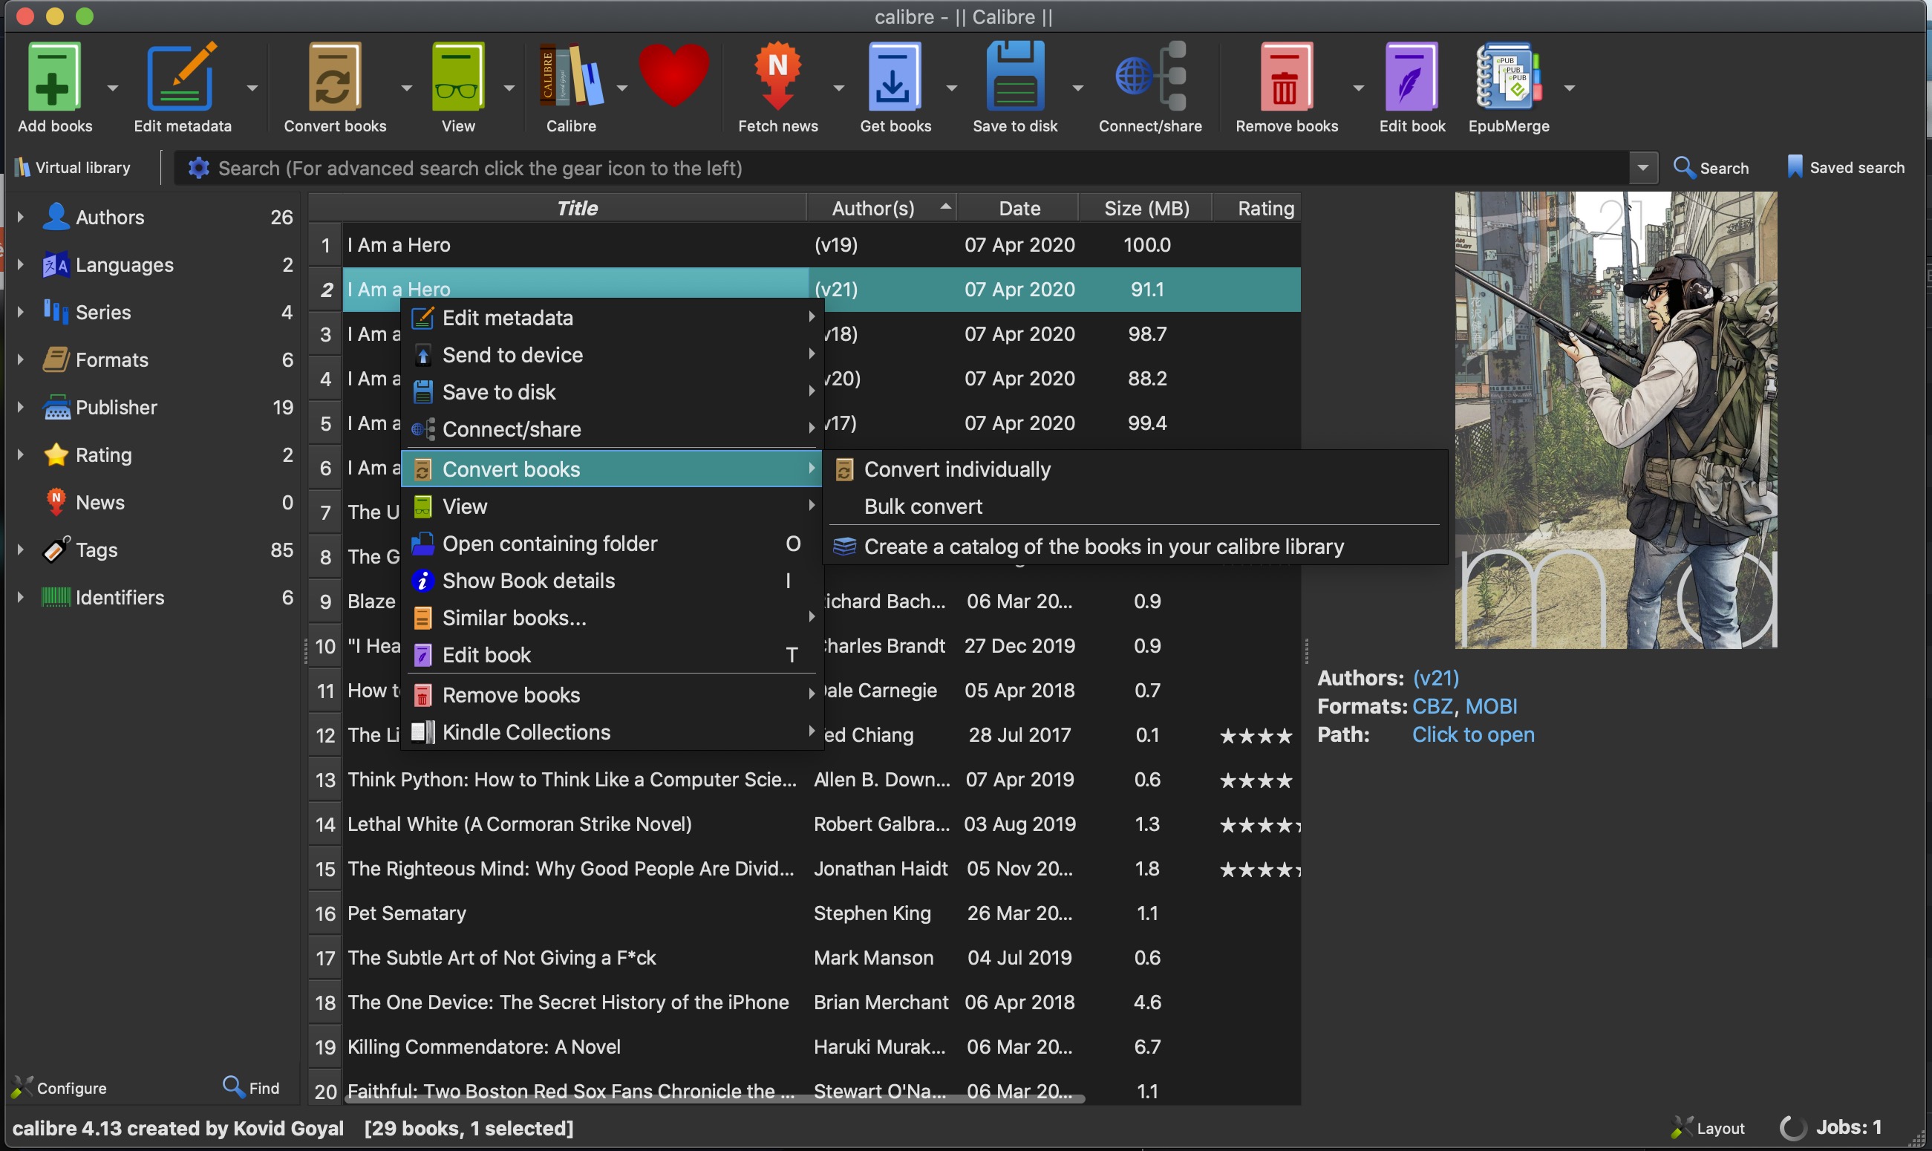Screen dimensions: 1932x1151
Task: Click the EpubMerge plugin icon
Action: (1508, 76)
